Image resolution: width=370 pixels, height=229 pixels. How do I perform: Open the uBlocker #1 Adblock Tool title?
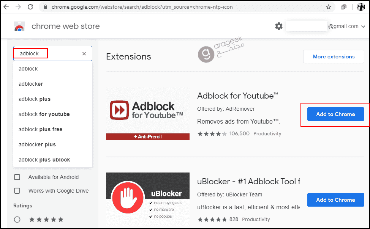point(248,182)
